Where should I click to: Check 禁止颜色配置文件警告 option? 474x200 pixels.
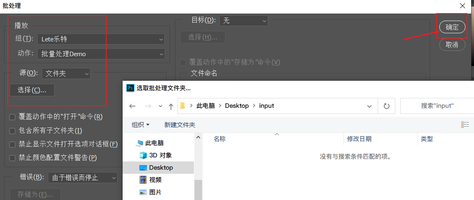click(13, 158)
